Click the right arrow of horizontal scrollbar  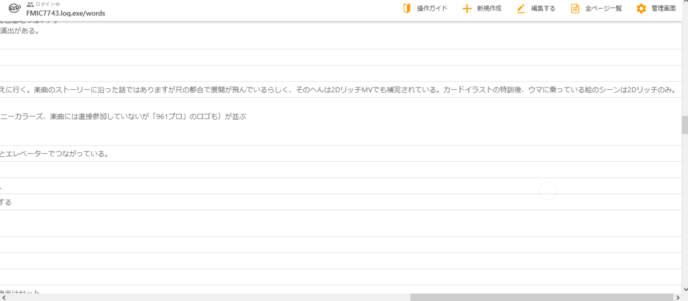coord(677,297)
